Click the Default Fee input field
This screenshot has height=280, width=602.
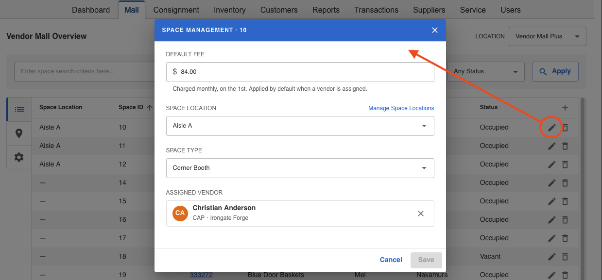tap(300, 72)
